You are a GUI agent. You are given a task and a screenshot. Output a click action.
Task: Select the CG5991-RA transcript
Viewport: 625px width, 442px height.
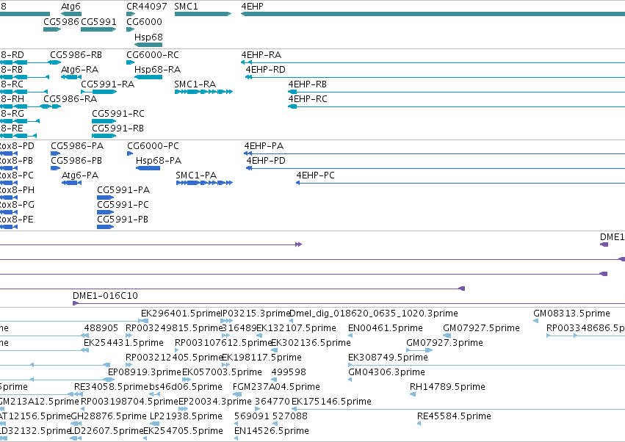click(x=99, y=92)
